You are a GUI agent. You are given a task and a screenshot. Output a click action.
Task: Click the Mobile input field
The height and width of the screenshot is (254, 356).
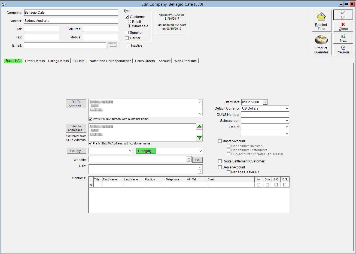pyautogui.click(x=101, y=37)
